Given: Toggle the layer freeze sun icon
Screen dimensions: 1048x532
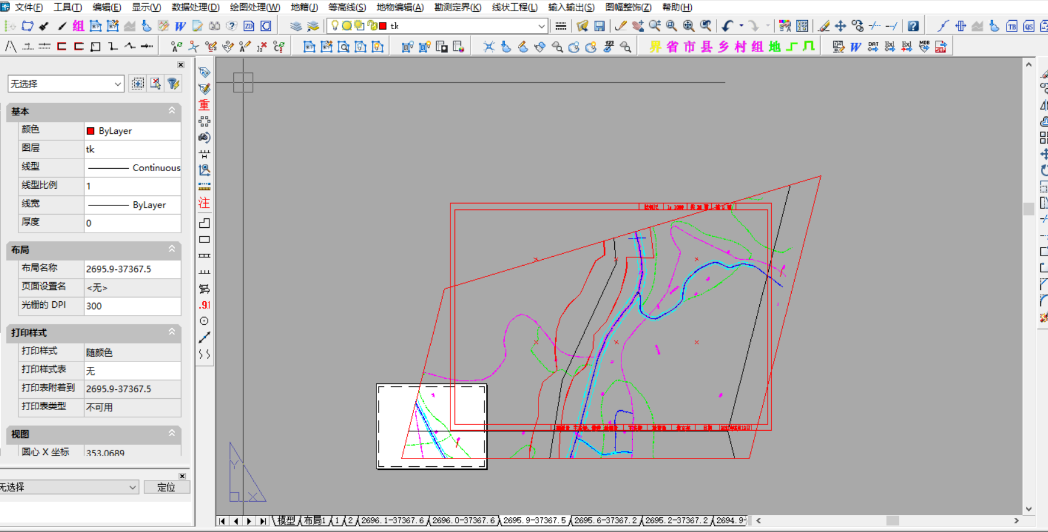Looking at the screenshot, I should coord(347,26).
